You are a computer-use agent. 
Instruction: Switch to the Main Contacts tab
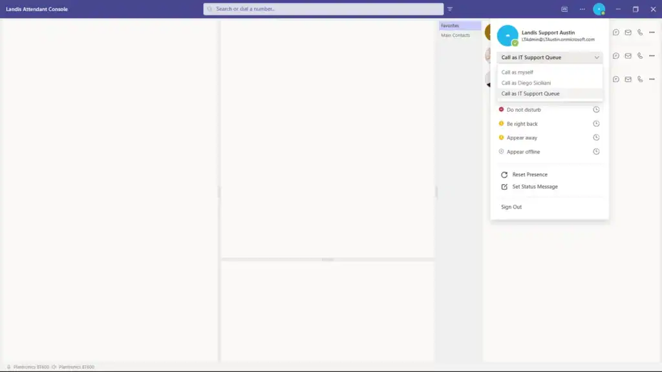coord(456,35)
